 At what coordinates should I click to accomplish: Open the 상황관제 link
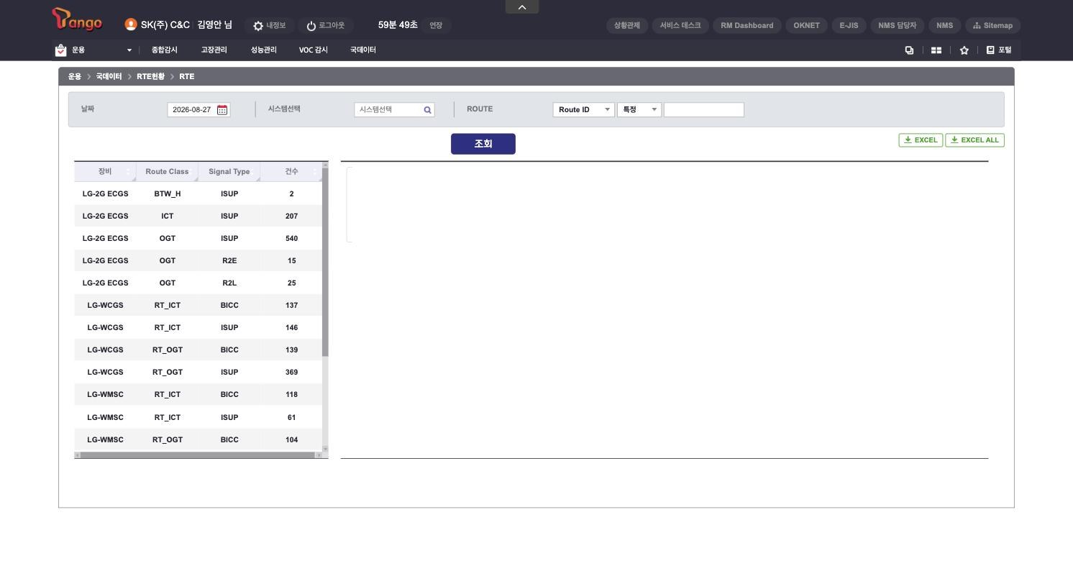(x=627, y=25)
